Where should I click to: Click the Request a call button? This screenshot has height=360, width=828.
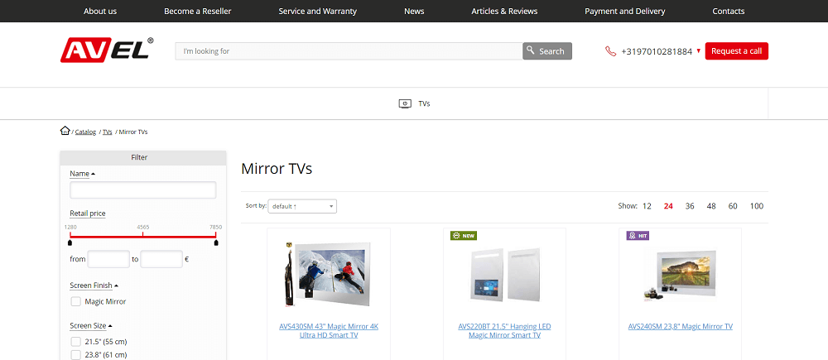click(x=737, y=51)
